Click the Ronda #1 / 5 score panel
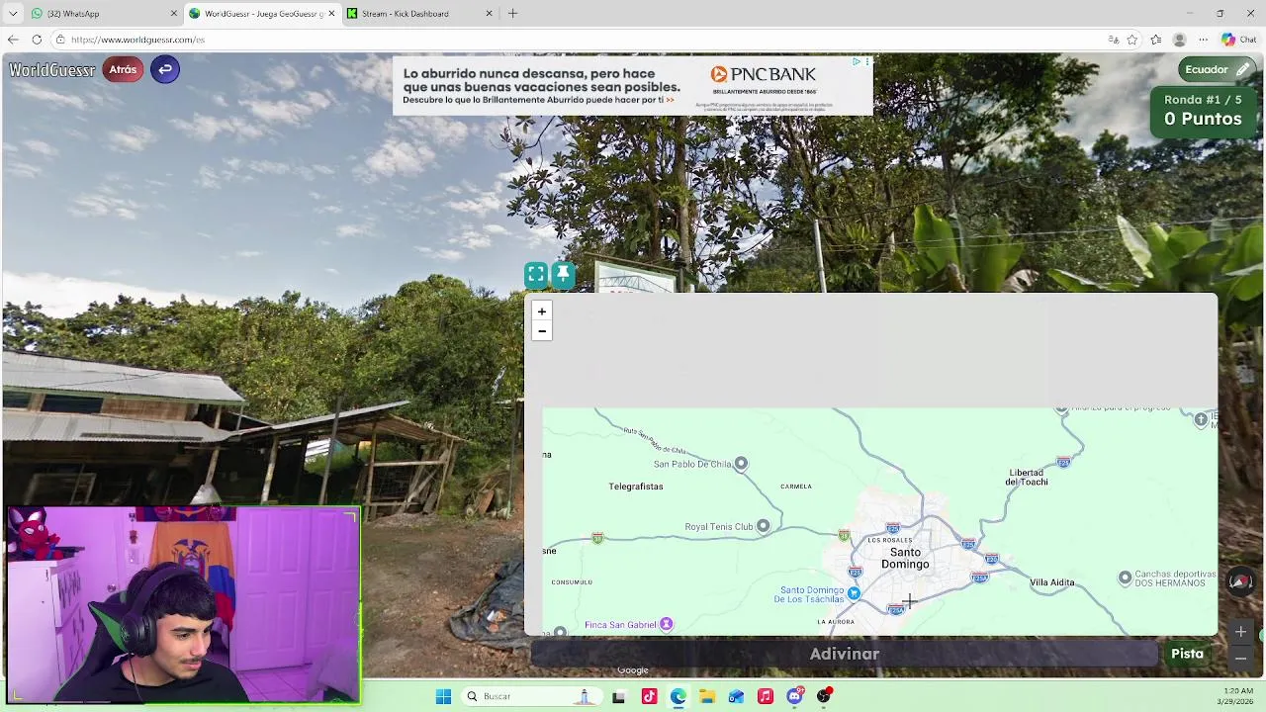This screenshot has width=1266, height=712. pos(1203,110)
